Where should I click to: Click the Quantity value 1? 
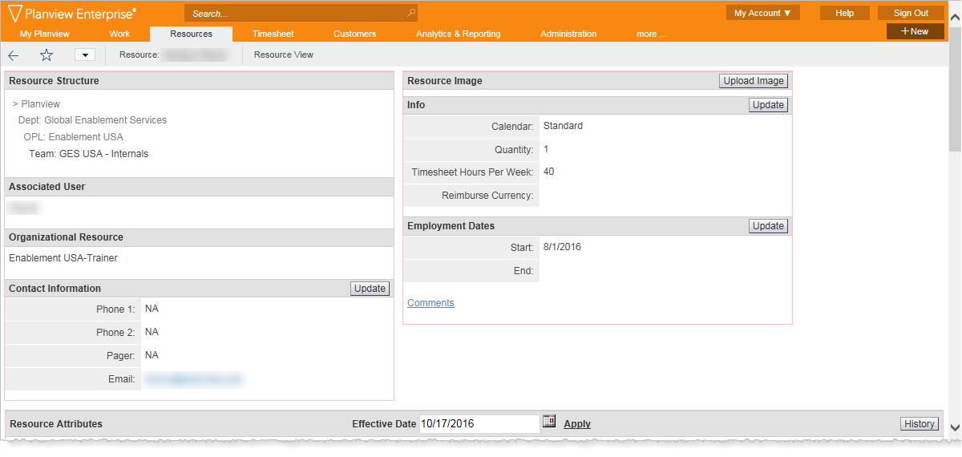pos(546,149)
